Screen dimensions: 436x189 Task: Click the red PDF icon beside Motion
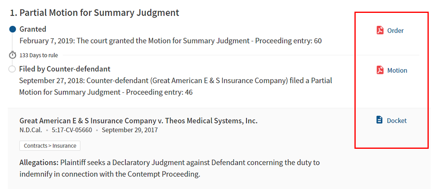click(380, 70)
